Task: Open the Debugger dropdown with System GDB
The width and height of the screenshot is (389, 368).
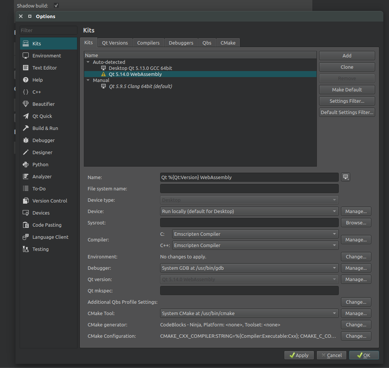Action: coord(249,268)
